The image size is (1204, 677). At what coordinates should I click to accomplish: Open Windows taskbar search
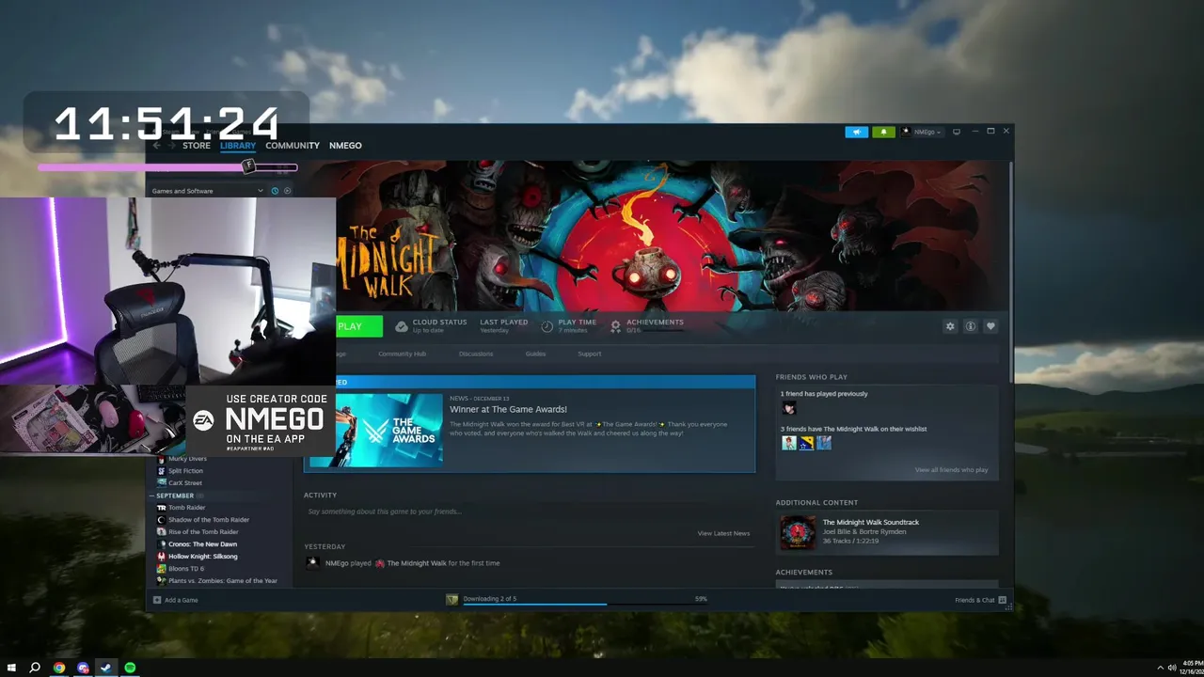click(x=35, y=668)
